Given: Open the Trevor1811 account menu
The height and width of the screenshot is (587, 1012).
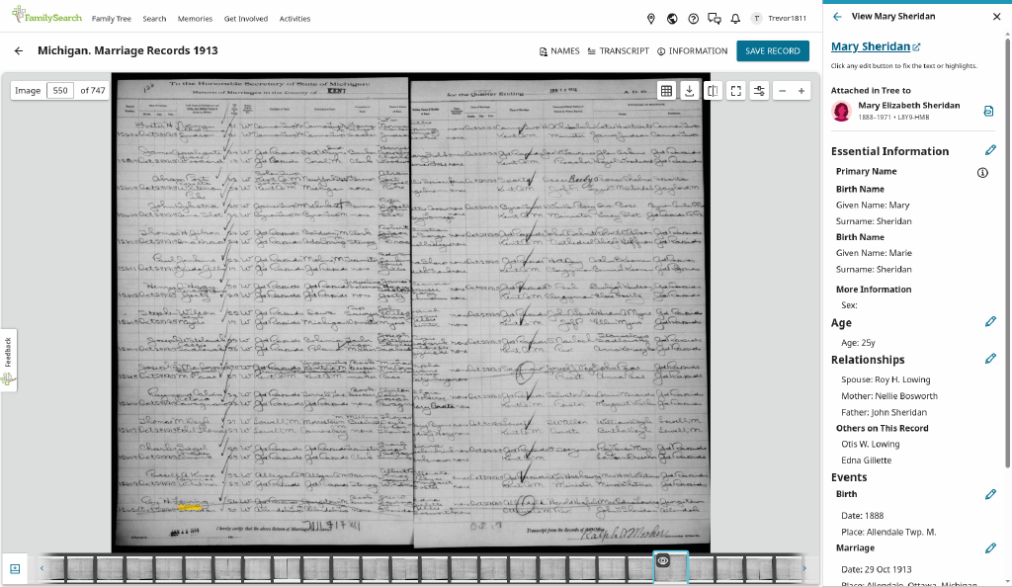Looking at the screenshot, I should [779, 19].
